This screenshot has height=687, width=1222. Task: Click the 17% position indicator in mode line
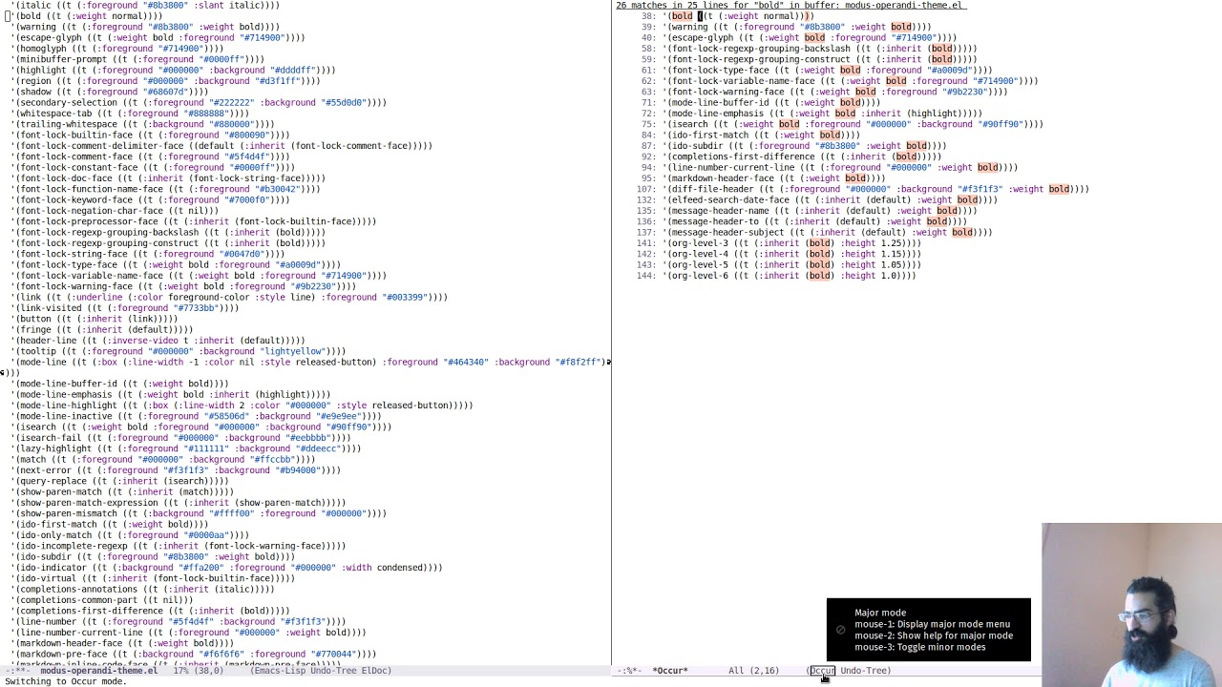click(x=182, y=671)
